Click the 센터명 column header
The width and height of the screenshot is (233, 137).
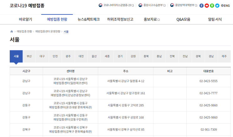click(71, 71)
